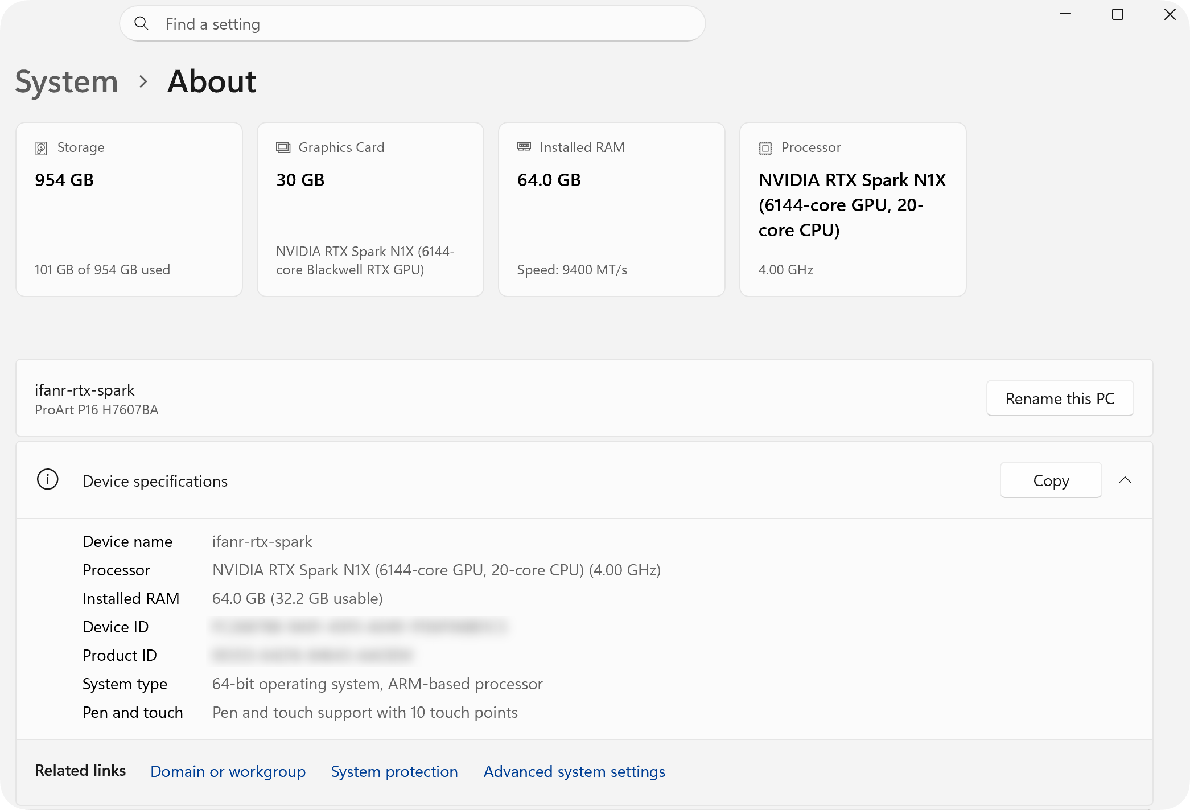Copy device specifications
The height and width of the screenshot is (810, 1190).
(1051, 480)
